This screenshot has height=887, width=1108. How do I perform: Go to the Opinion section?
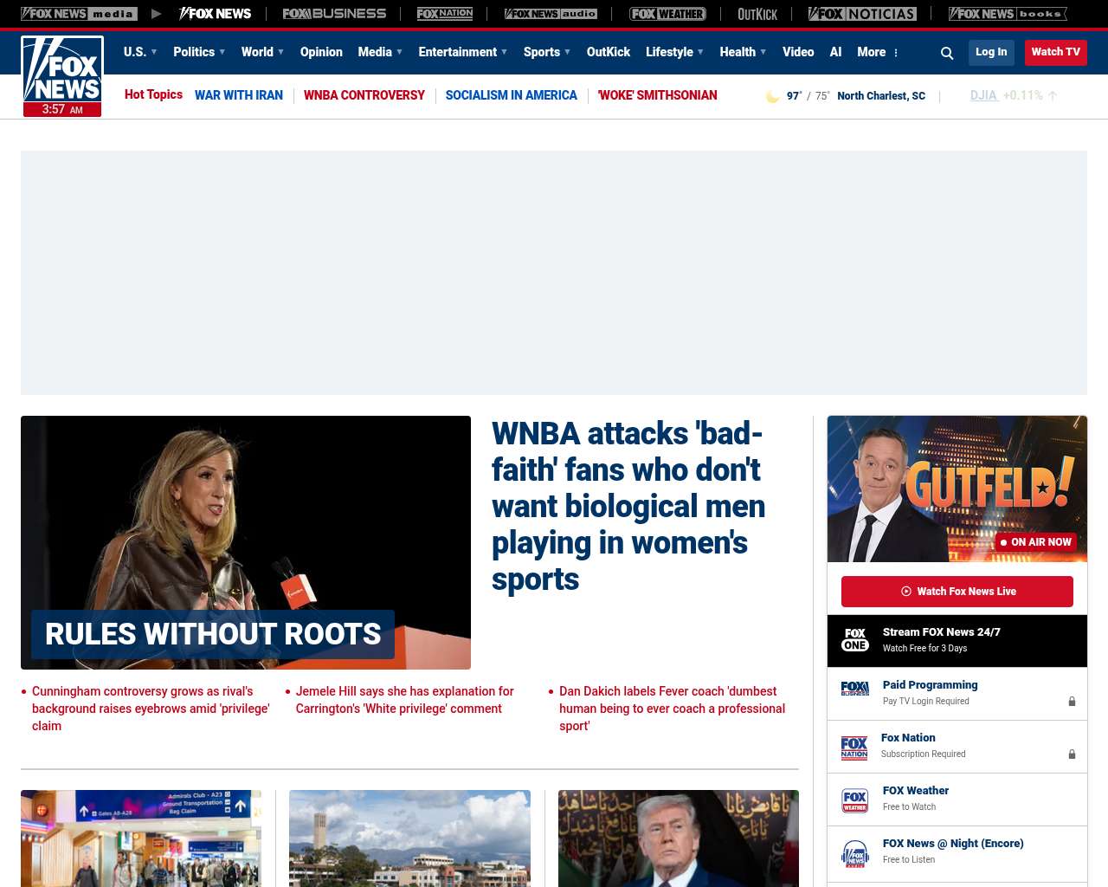pos(321,52)
